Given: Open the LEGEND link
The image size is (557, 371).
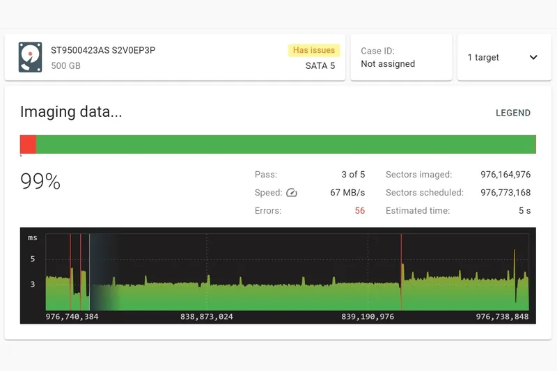Looking at the screenshot, I should click(x=513, y=113).
